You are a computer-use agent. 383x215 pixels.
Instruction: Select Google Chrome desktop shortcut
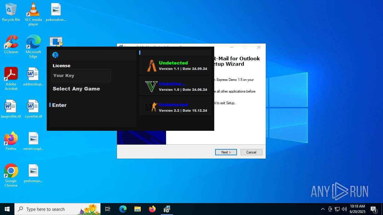click(11, 176)
